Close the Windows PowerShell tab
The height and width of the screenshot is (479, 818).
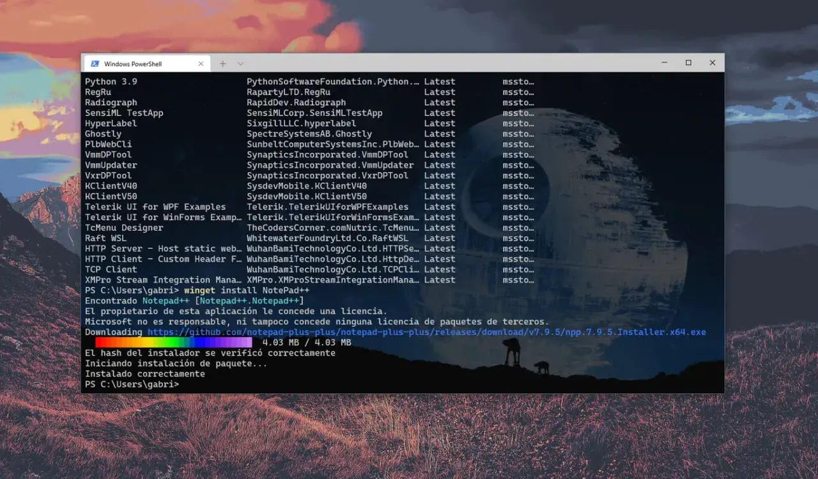pos(201,64)
